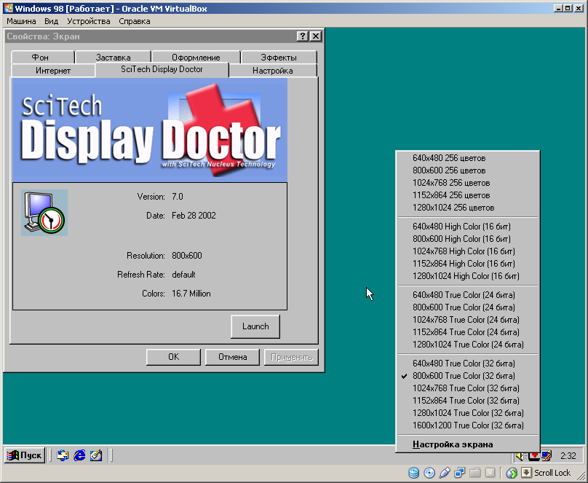Switch to the Настройка tab
Screen dimensions: 588x483
[x=273, y=71]
